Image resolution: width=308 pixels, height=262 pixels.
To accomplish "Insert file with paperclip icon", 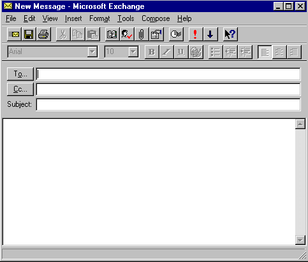I will [x=142, y=34].
